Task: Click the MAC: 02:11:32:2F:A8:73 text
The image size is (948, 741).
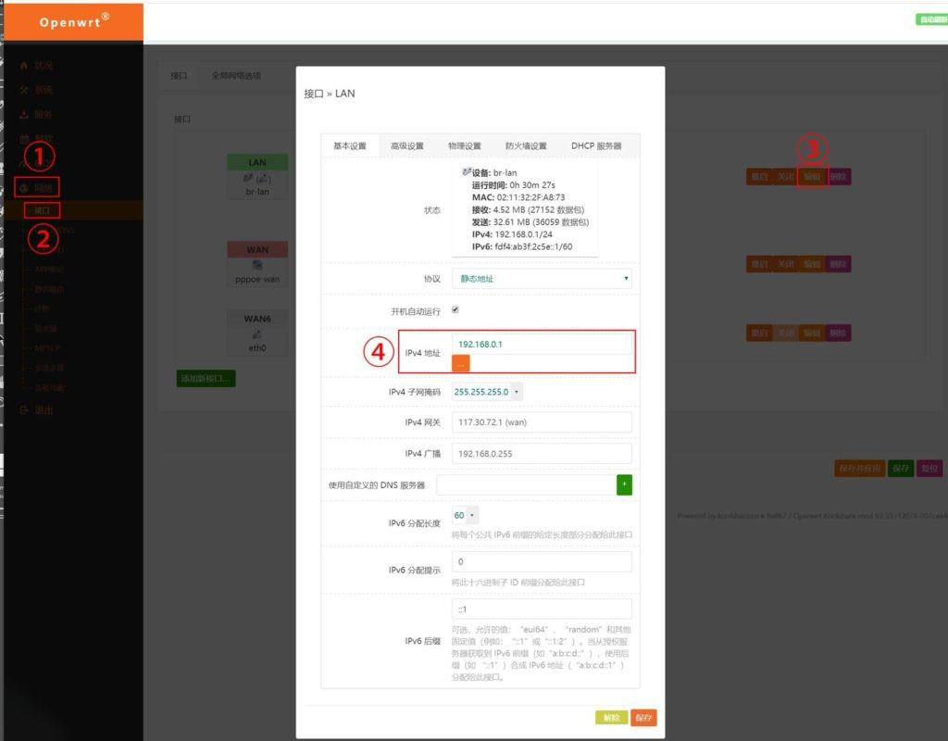Action: (x=518, y=197)
